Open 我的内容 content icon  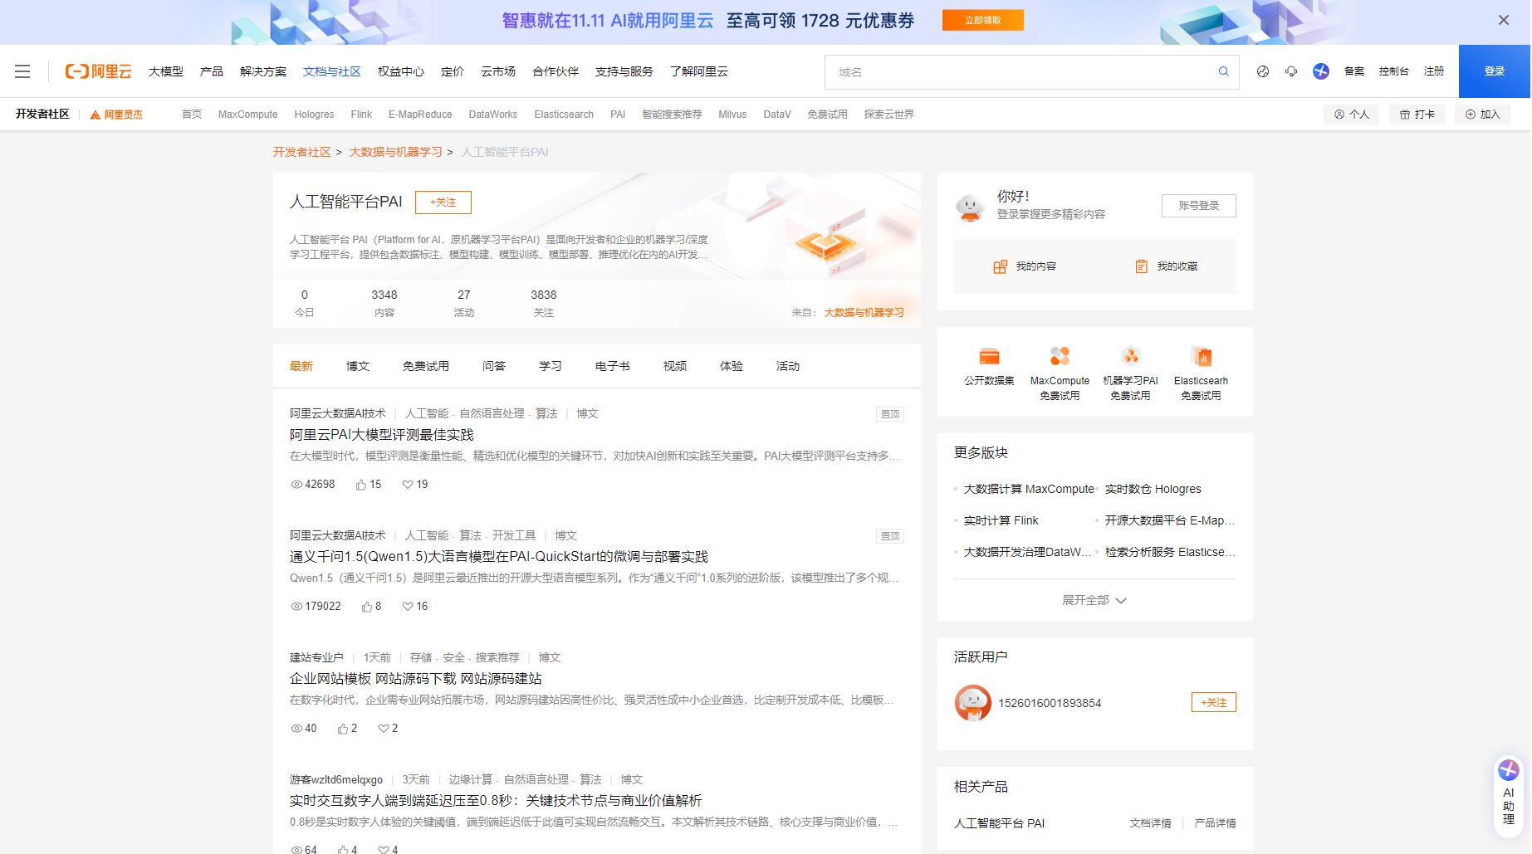tap(1000, 266)
